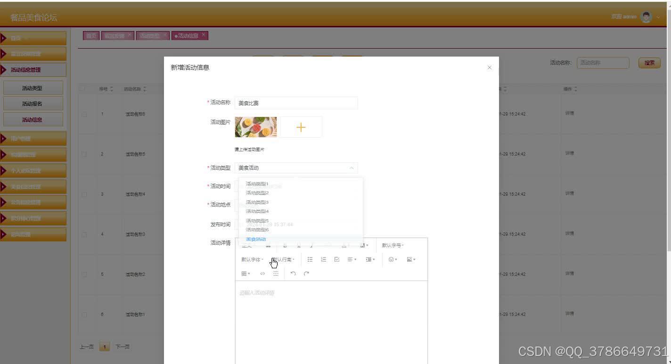671x364 pixels.
Task: Close the 活动信息 tab with its X
Action: point(204,35)
